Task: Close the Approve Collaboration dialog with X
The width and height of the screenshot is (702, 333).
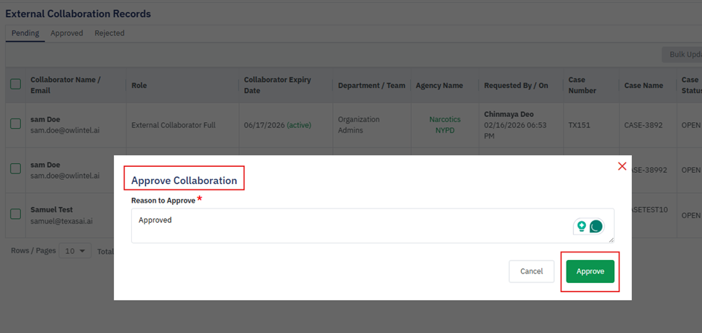Action: (x=622, y=166)
